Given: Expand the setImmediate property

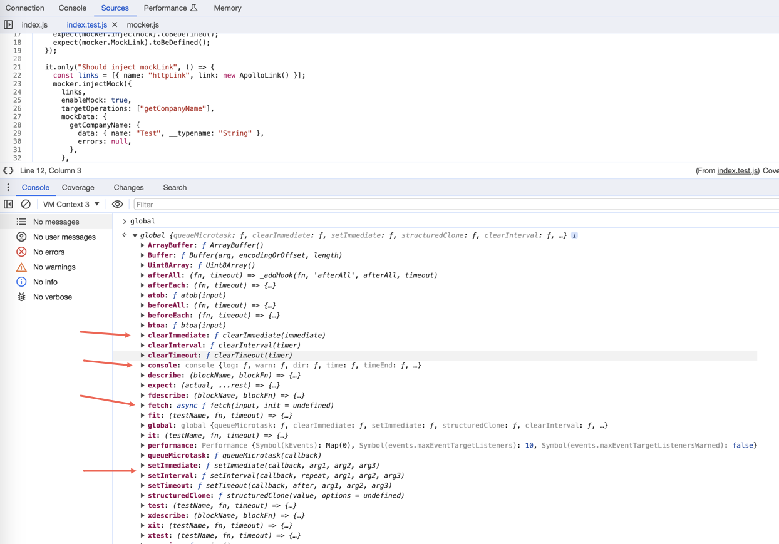Looking at the screenshot, I should 143,466.
